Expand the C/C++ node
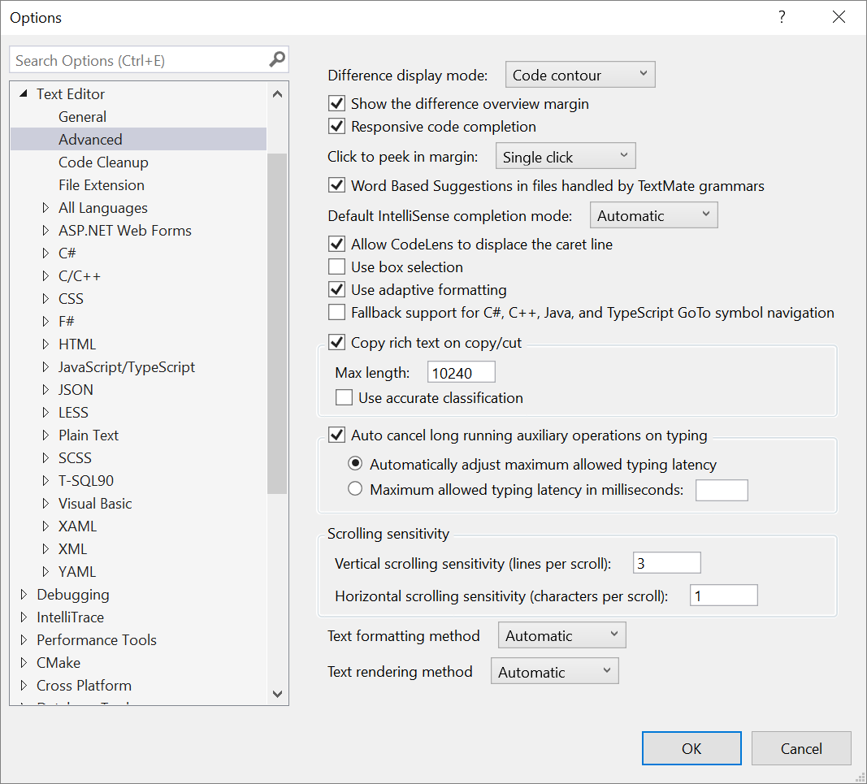This screenshot has width=867, height=784. pos(46,276)
